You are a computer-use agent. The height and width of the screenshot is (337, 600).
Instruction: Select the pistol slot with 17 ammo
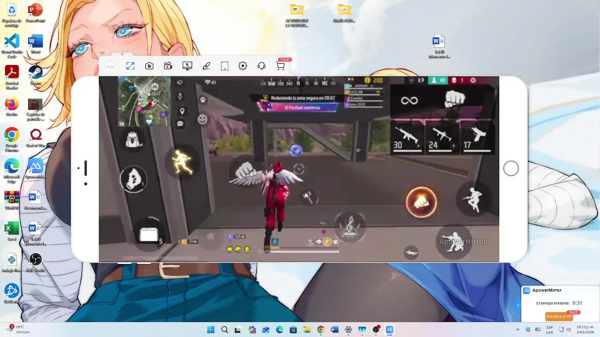click(477, 138)
